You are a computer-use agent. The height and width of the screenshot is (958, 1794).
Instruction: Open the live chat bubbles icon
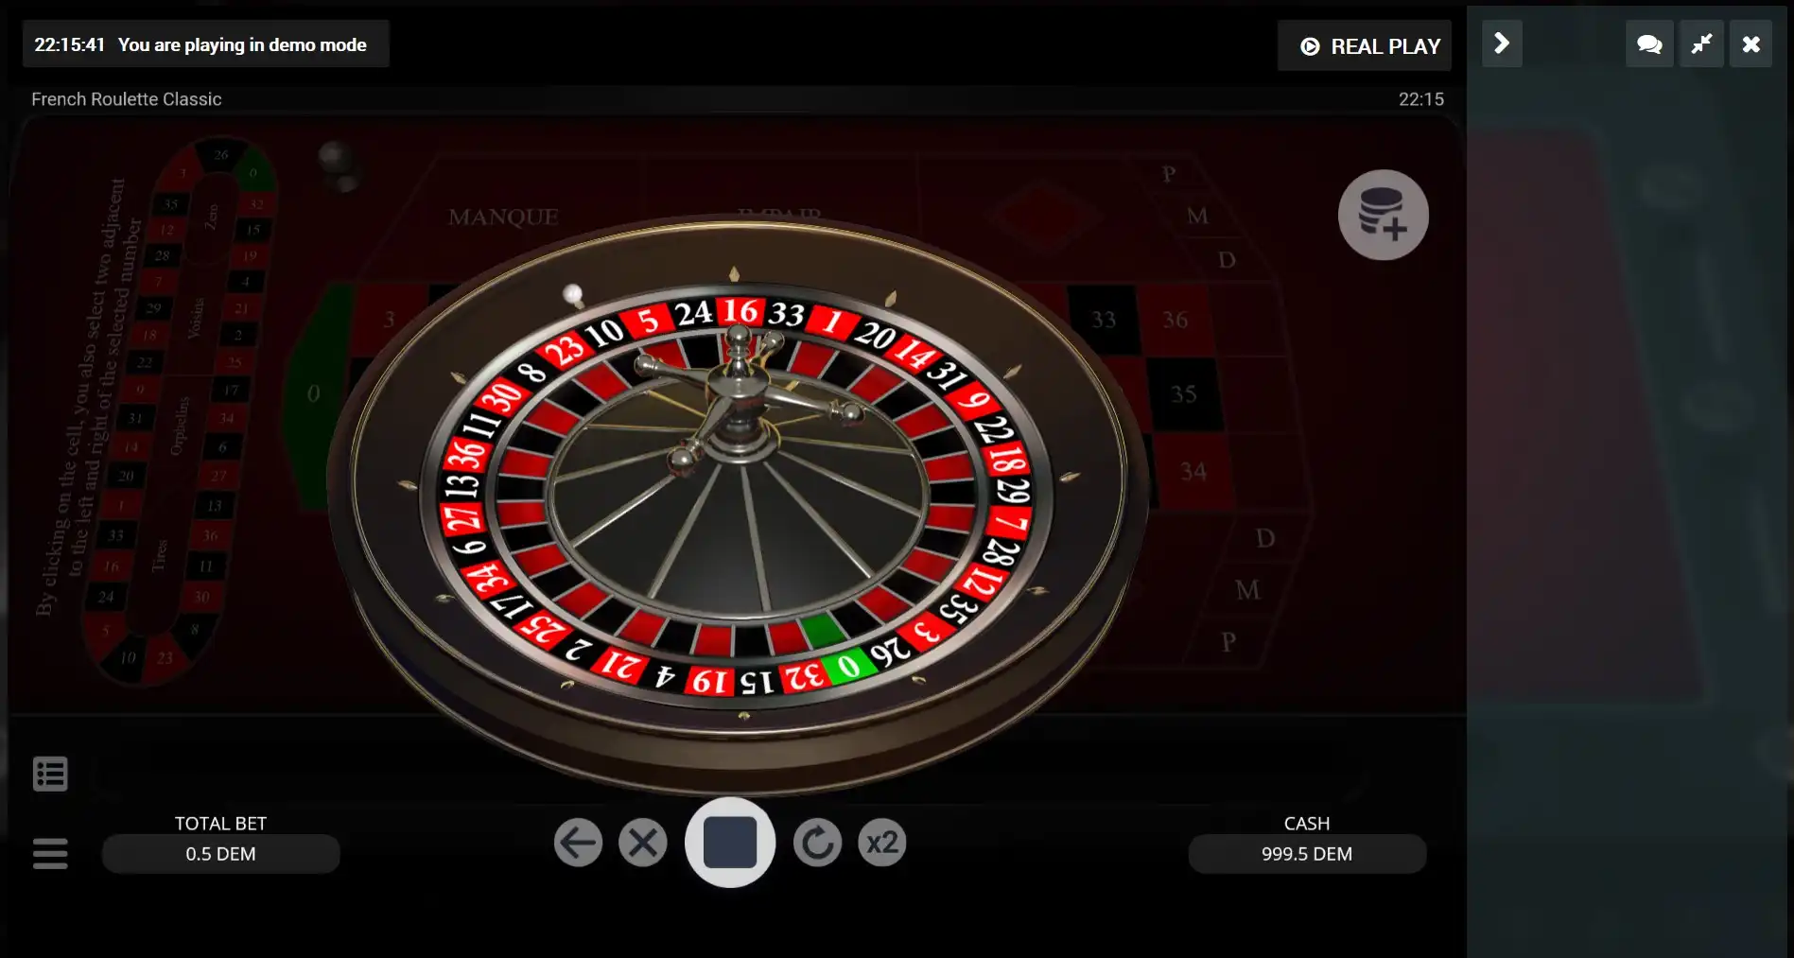pos(1649,44)
